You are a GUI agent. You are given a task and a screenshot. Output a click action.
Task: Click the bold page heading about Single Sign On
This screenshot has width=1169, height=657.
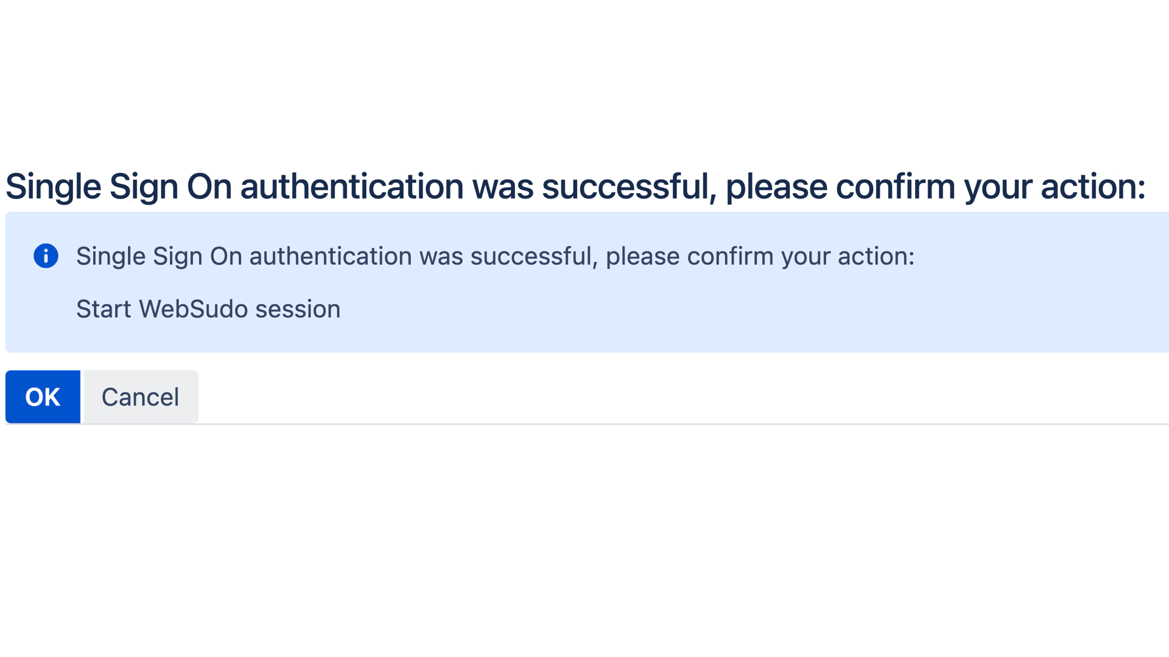click(575, 186)
